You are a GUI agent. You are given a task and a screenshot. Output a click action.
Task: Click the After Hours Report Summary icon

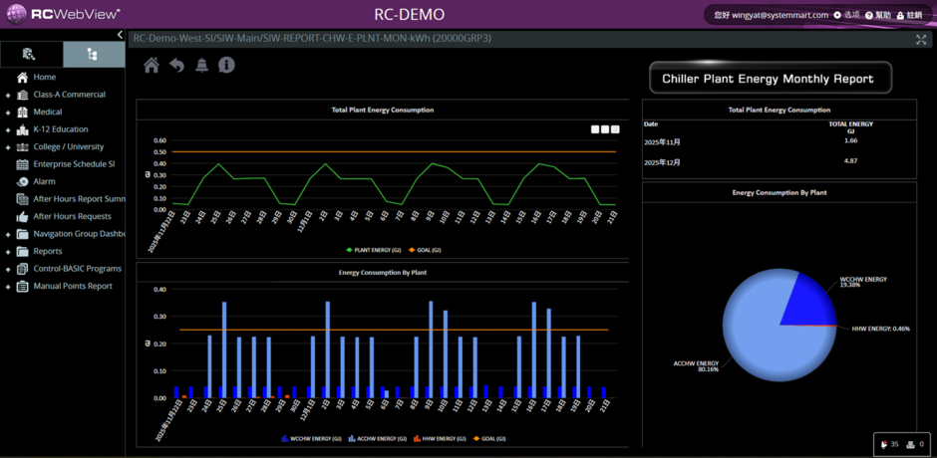click(23, 199)
